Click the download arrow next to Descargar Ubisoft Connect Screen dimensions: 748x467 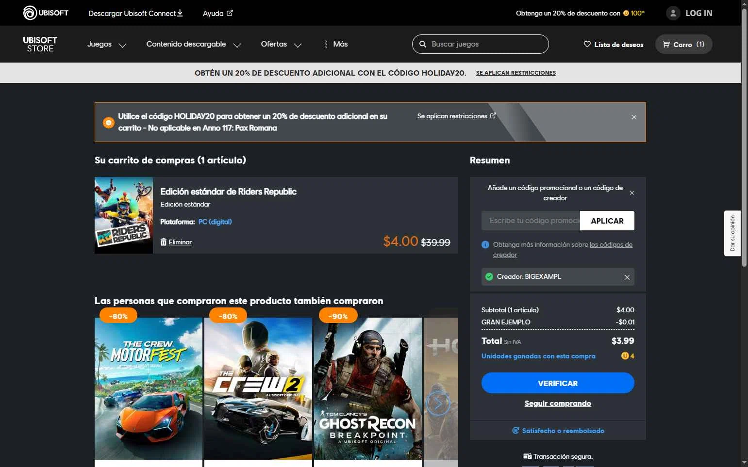point(180,13)
